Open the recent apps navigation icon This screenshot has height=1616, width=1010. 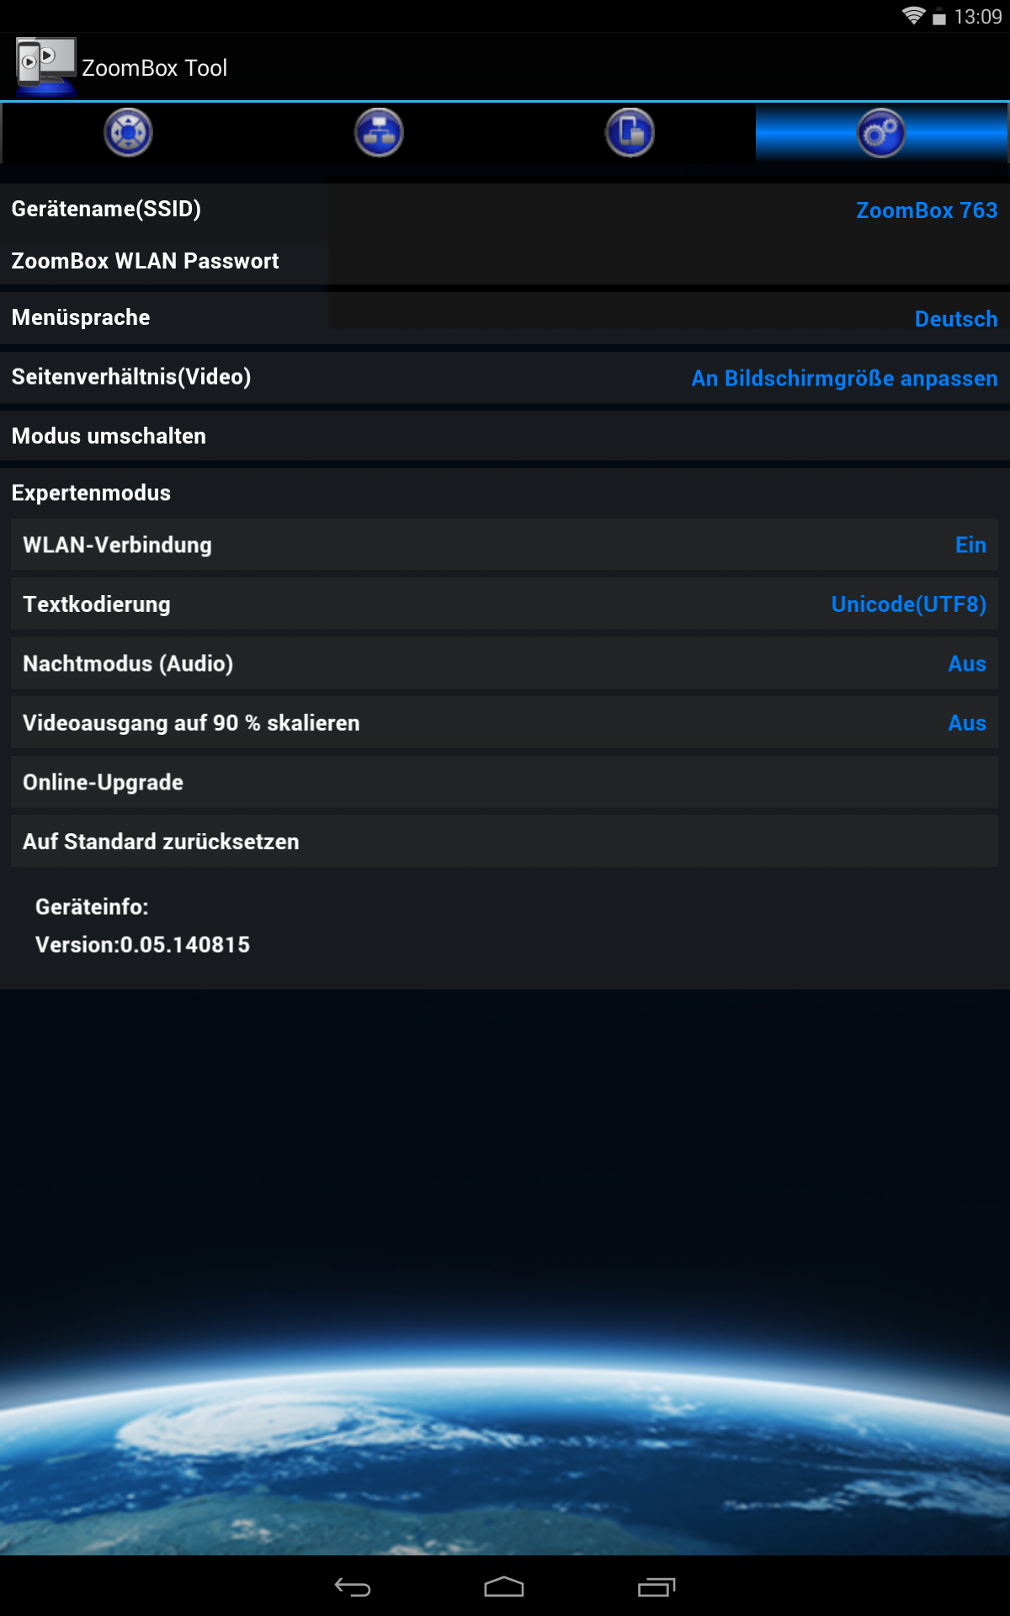click(x=656, y=1587)
